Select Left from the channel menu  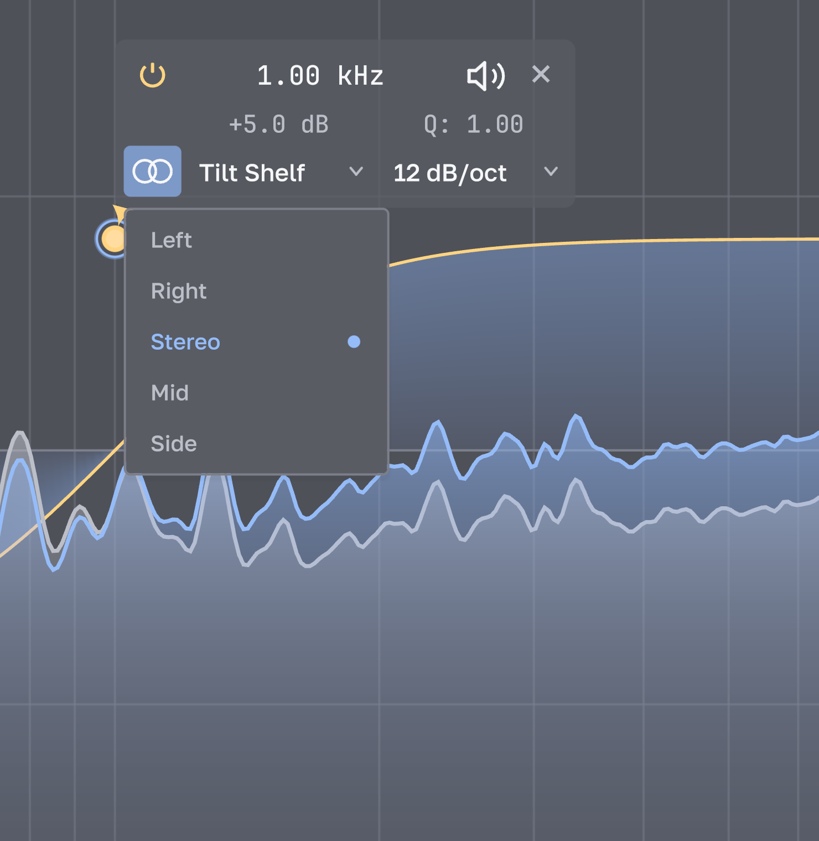pyautogui.click(x=257, y=240)
